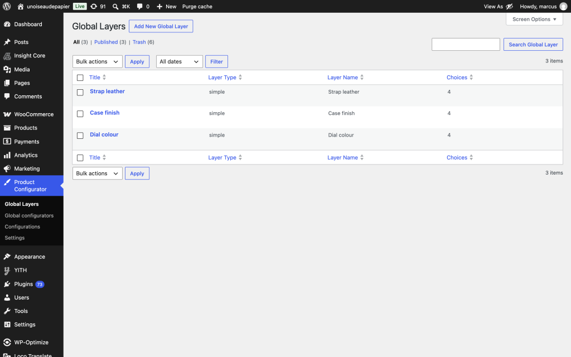Click the Tools wrench icon

(x=7, y=311)
